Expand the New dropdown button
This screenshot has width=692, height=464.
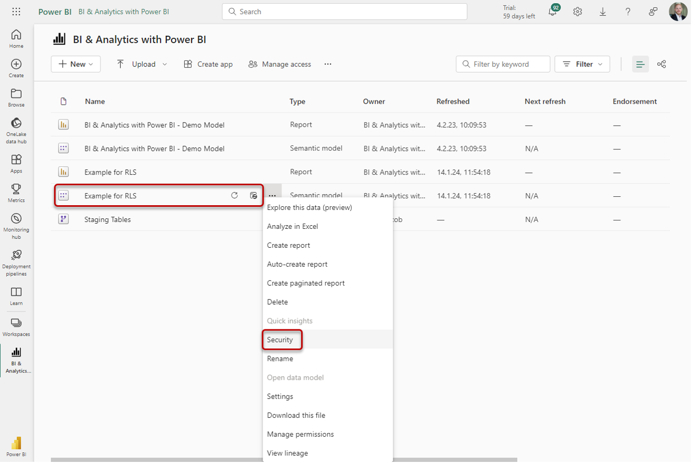point(76,64)
